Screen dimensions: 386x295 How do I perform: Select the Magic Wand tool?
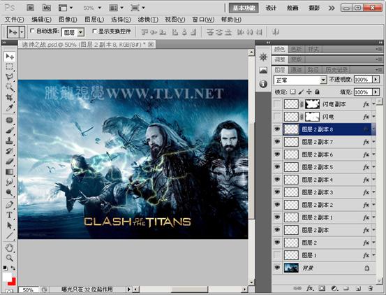point(10,87)
